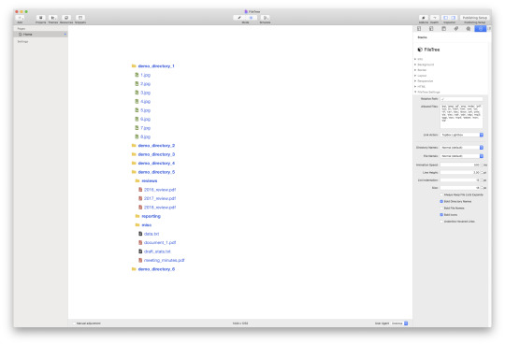The height and width of the screenshot is (345, 505).
Task: Expand the demo_directory_3 folder
Action: (x=156, y=154)
